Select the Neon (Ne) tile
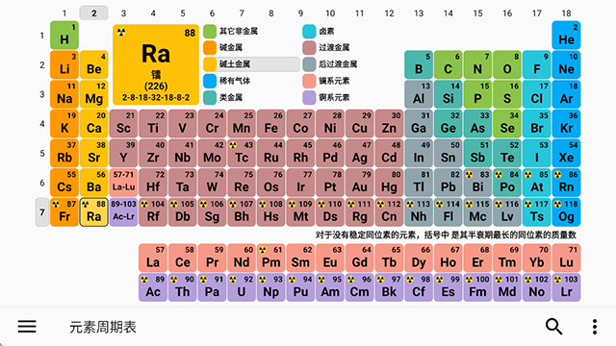This screenshot has width=616, height=346. tap(566, 64)
